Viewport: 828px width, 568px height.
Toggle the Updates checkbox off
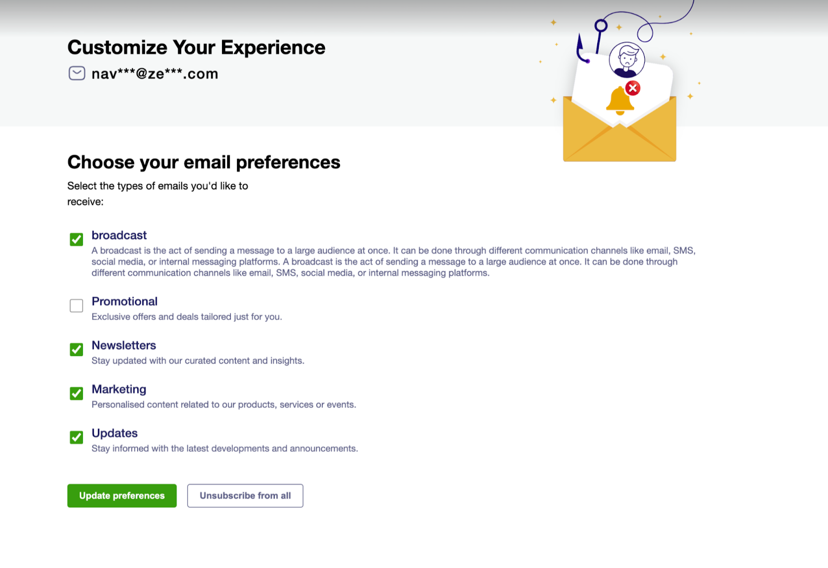click(x=77, y=438)
